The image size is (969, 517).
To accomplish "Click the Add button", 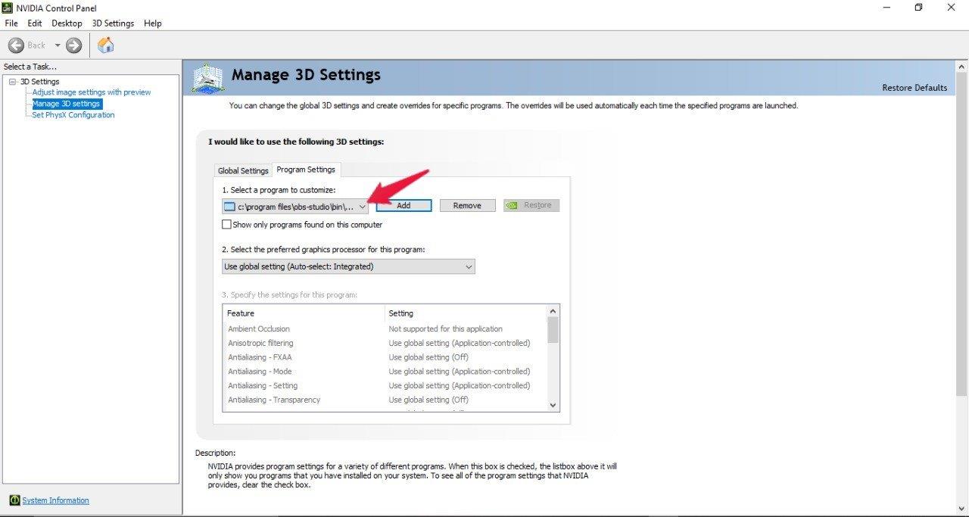I will coord(403,205).
